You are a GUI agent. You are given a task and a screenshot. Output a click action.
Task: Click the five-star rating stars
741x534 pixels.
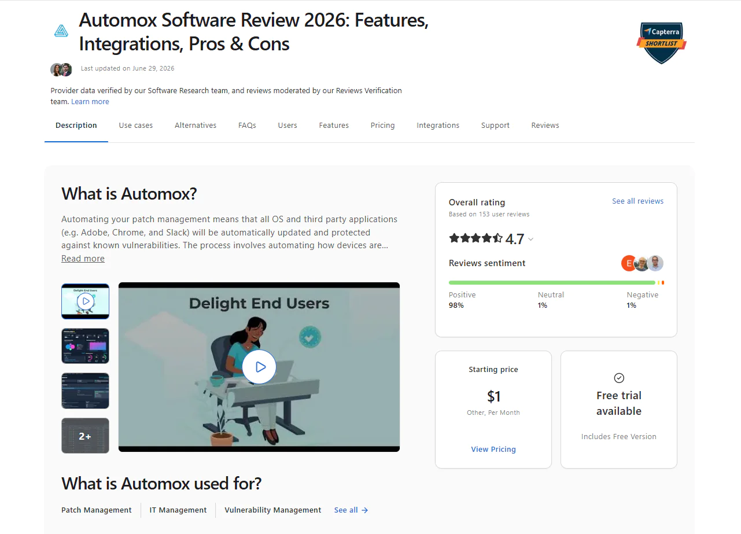point(476,238)
